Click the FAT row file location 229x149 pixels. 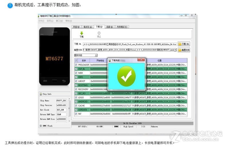pyautogui.click(x=159, y=114)
